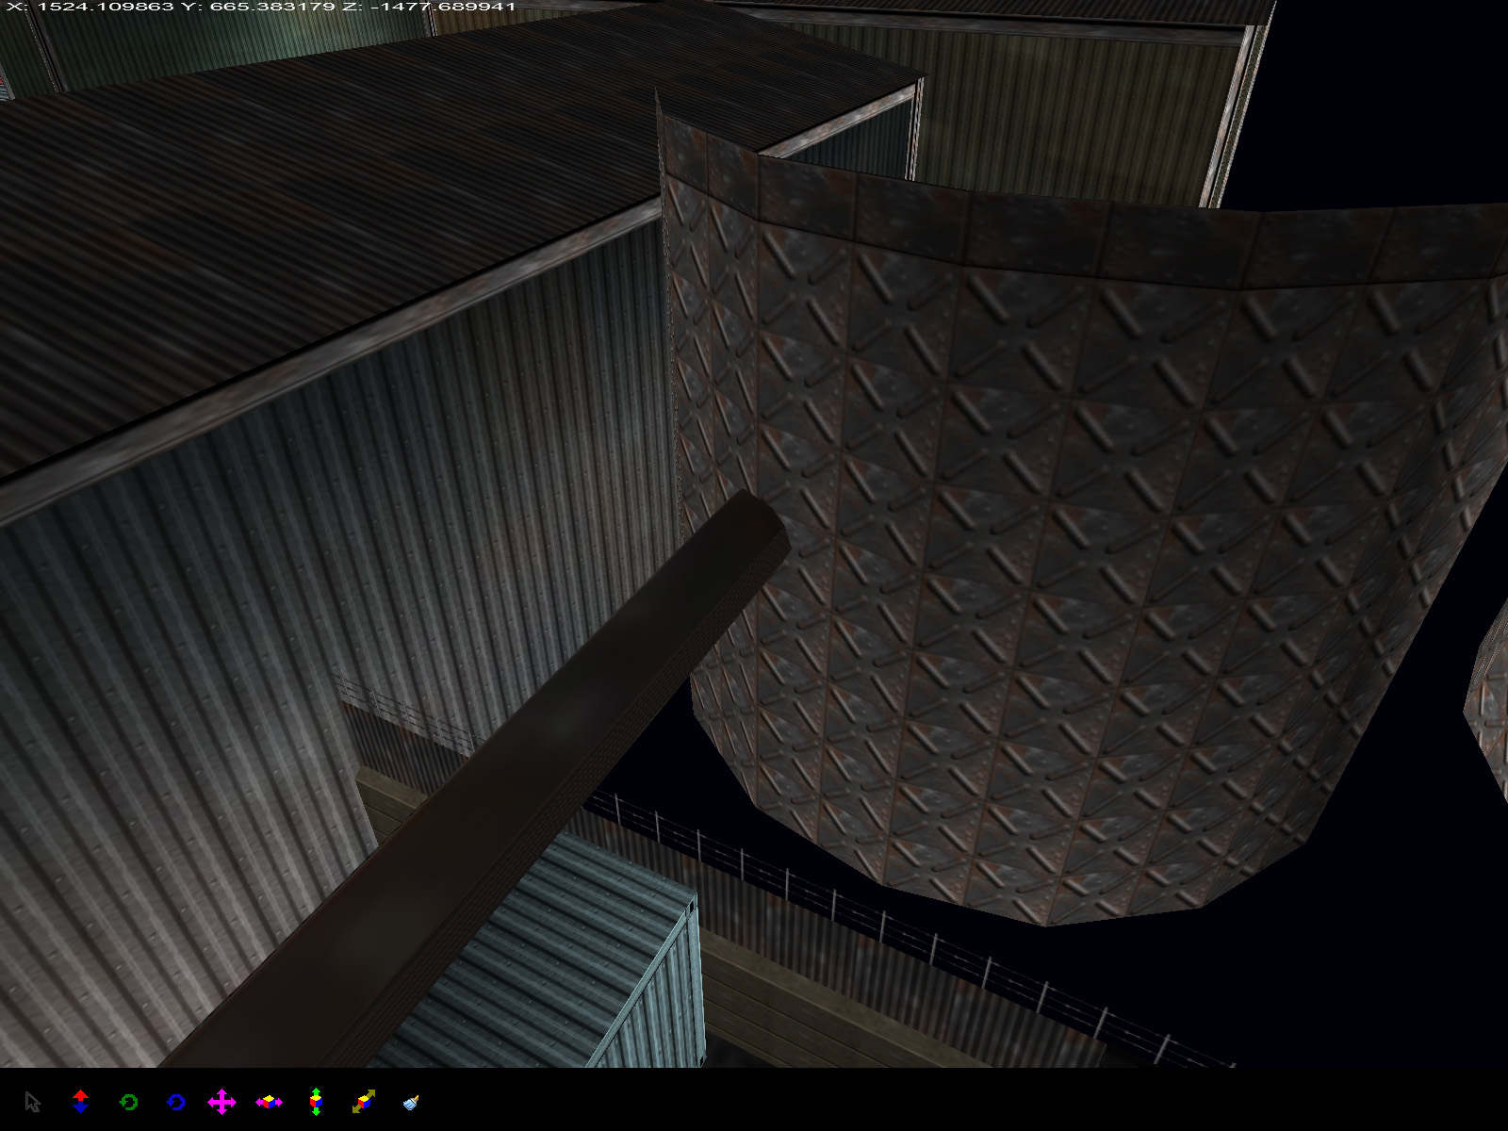Activate the blue rotate tool
This screenshot has width=1508, height=1131.
pos(175,1102)
